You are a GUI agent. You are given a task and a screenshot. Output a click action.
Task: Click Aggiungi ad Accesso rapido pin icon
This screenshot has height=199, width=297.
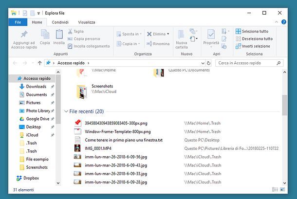pyautogui.click(x=24, y=34)
